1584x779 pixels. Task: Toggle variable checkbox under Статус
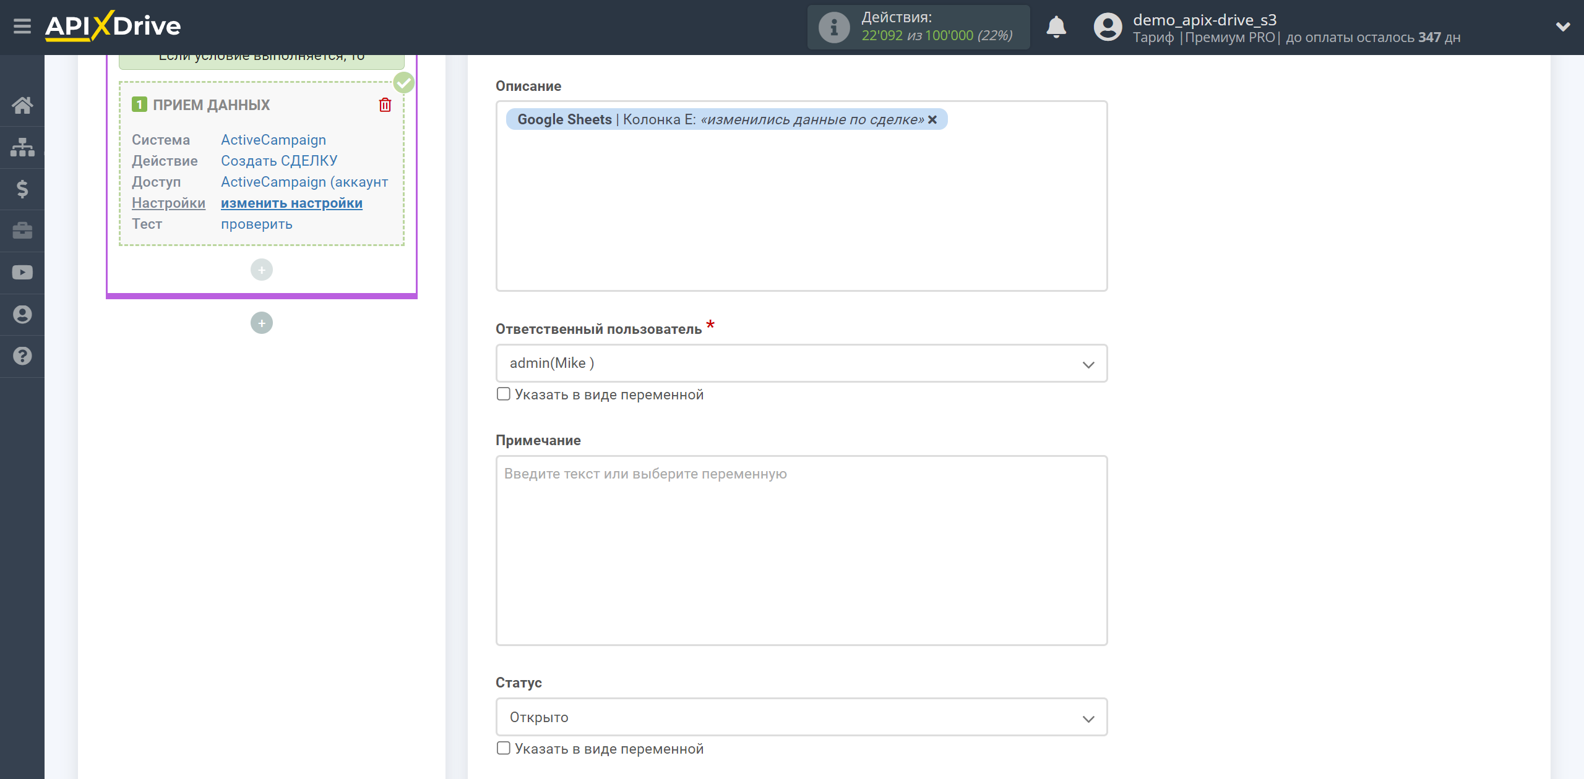click(504, 749)
